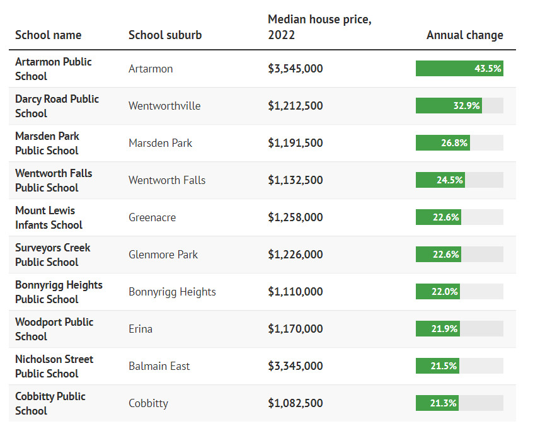
Task: Sort by School suburb column header
Action: 165,35
